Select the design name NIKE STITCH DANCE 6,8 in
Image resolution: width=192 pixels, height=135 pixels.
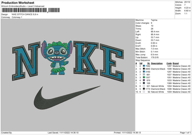(25, 14)
